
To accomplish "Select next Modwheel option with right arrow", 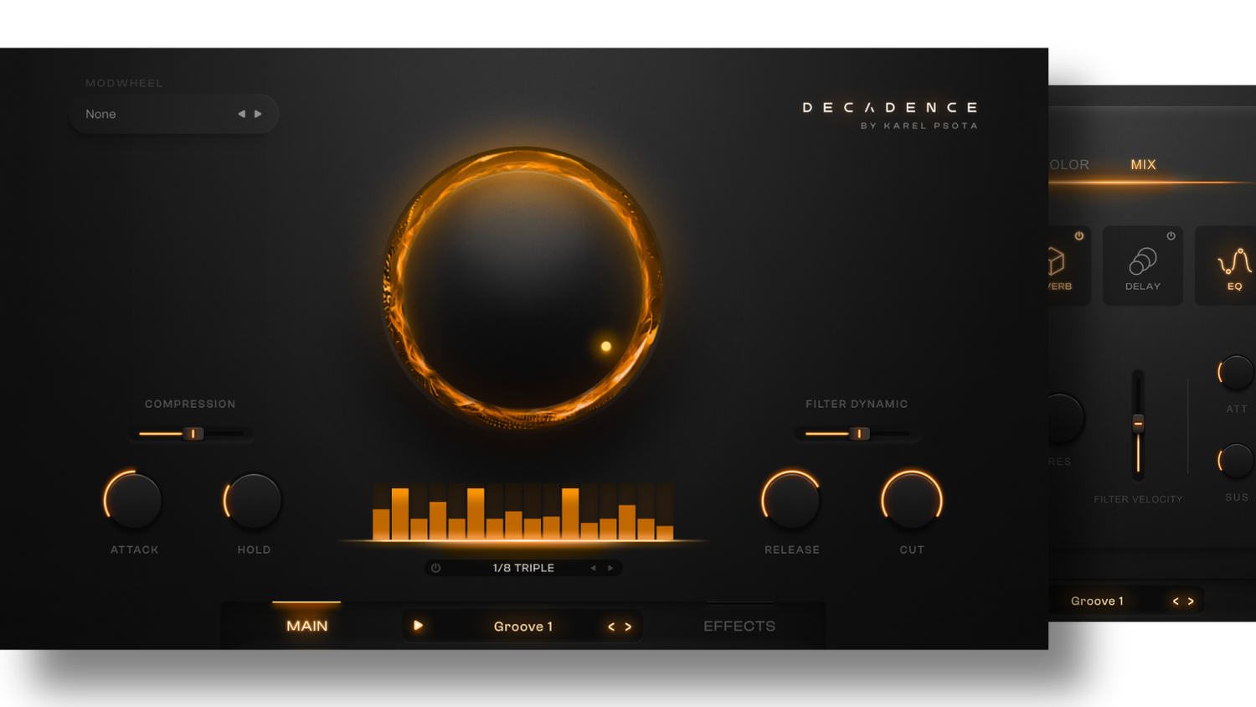I will [x=259, y=114].
